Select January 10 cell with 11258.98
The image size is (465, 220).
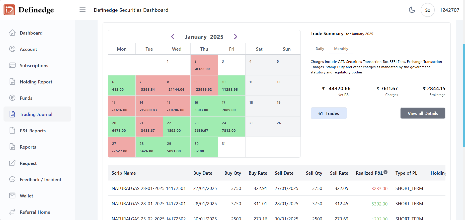[232, 85]
